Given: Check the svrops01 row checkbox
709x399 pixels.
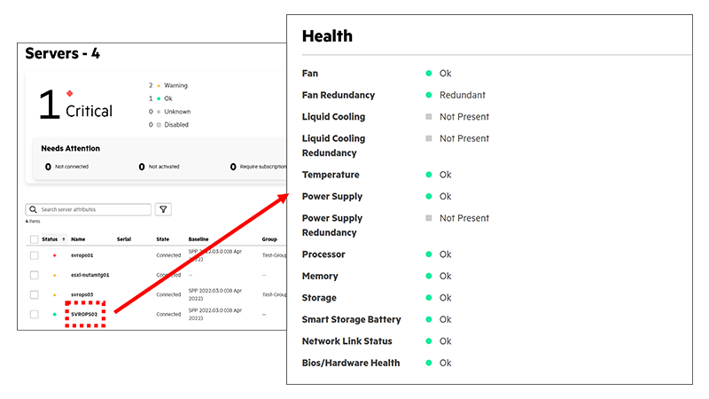Looking at the screenshot, I should click(35, 255).
